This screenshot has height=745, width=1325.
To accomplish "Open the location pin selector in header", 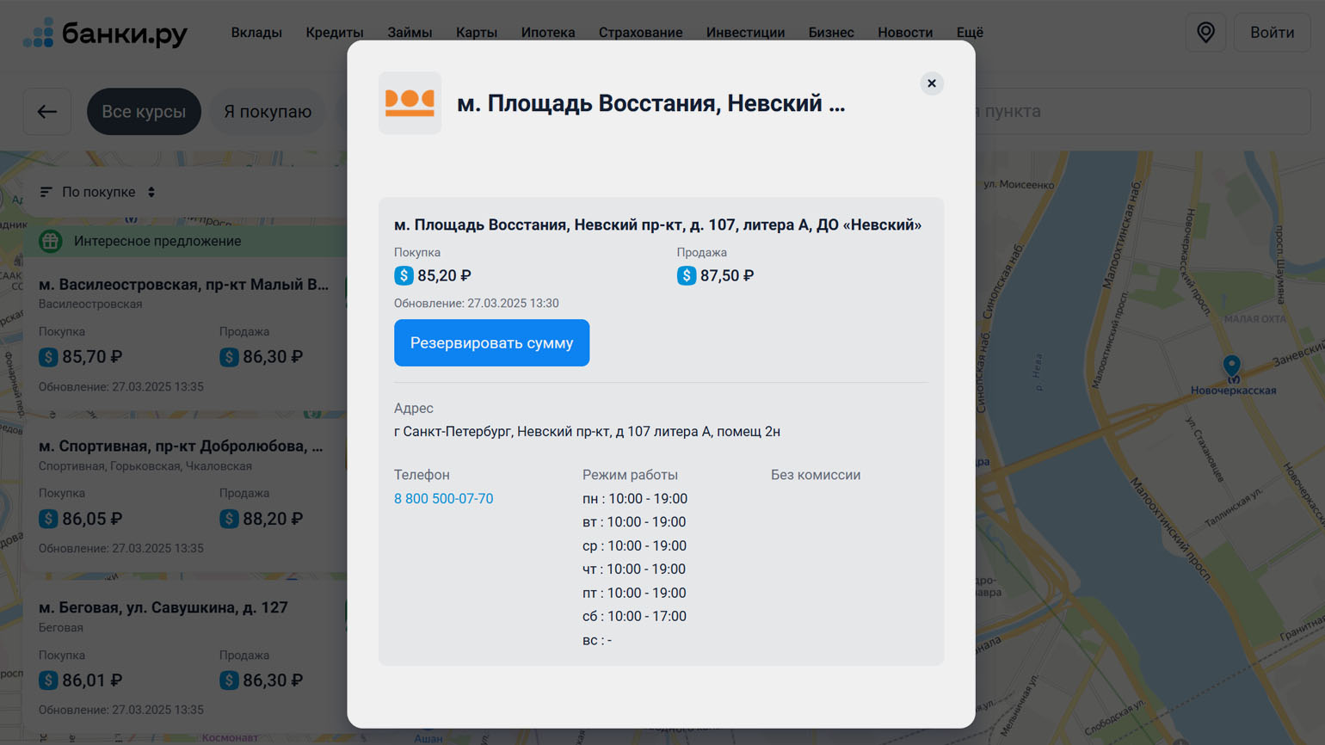I will click(x=1205, y=33).
